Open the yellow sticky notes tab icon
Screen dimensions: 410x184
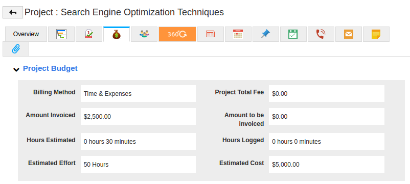point(376,34)
